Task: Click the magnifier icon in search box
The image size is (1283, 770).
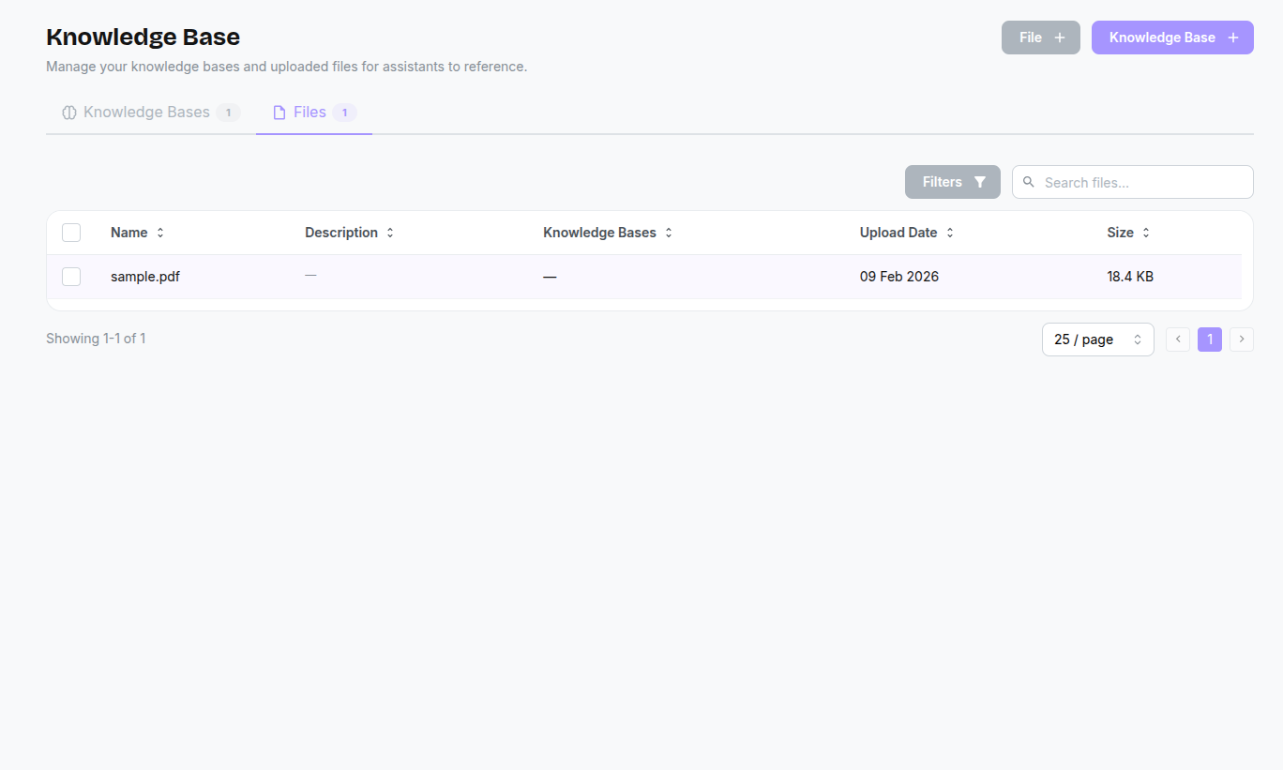Action: pyautogui.click(x=1029, y=182)
